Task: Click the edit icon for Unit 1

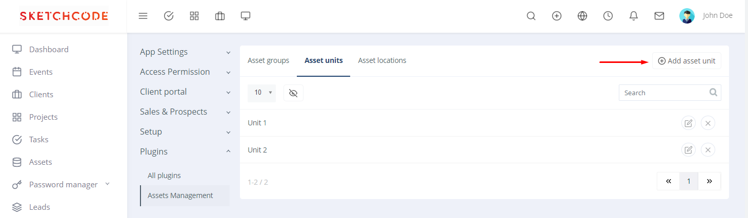Action: pos(689,123)
